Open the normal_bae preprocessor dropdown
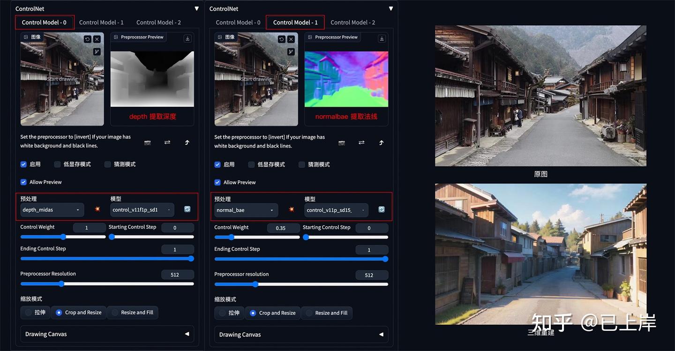 click(x=246, y=210)
